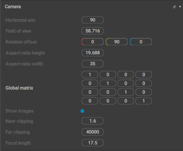Edit the Aspect ratio width field
This screenshot has width=183, height=151.
[x=93, y=63]
